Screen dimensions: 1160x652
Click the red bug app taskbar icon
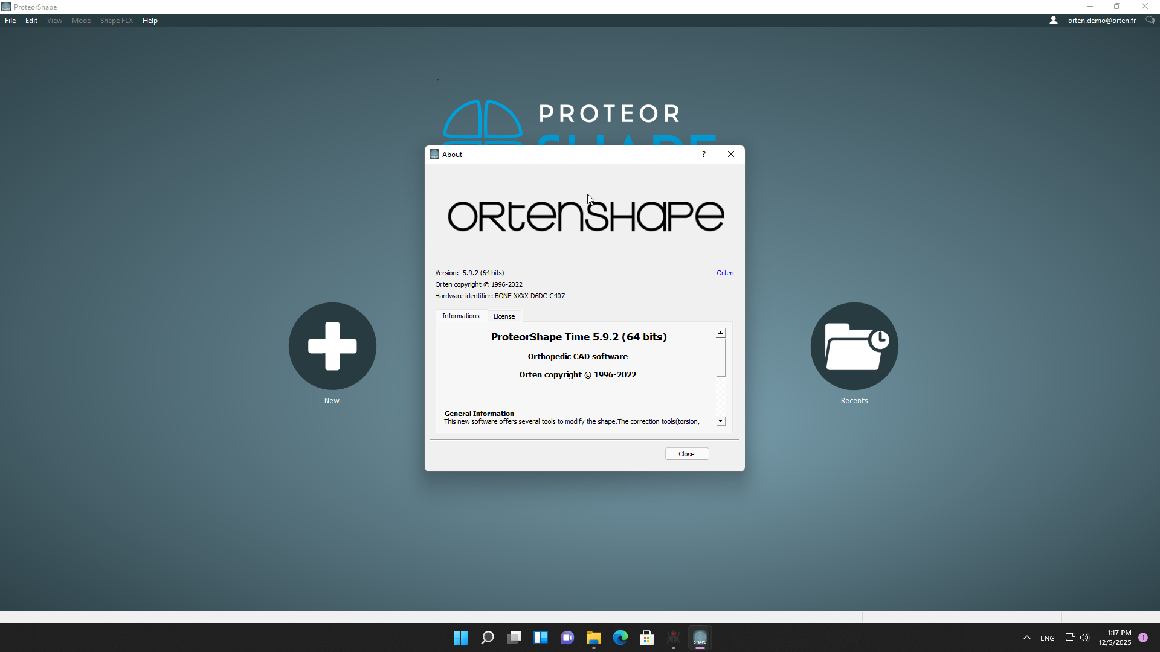(674, 638)
